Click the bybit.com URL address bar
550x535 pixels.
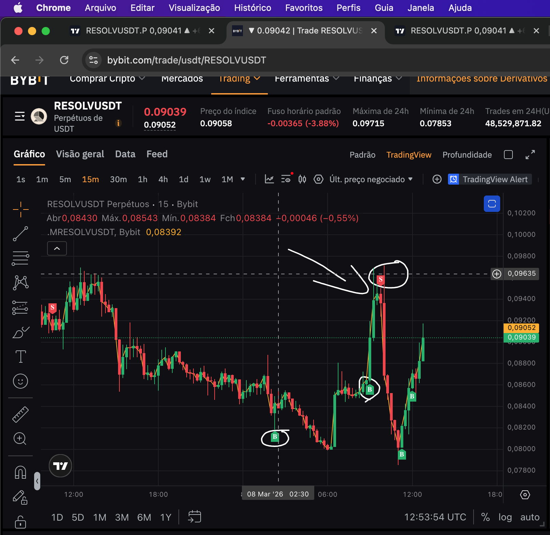(x=186, y=60)
